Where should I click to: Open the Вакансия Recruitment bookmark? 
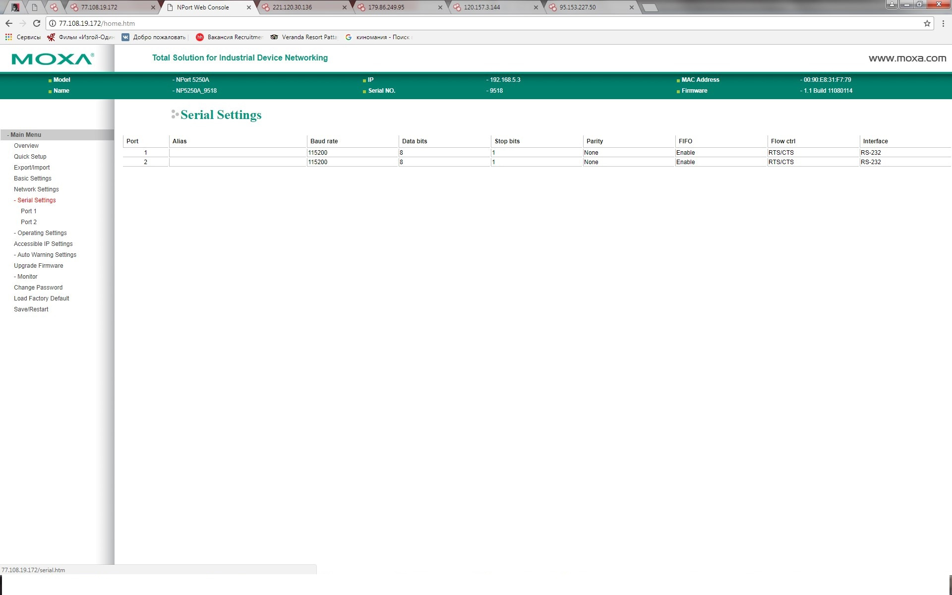pos(230,37)
